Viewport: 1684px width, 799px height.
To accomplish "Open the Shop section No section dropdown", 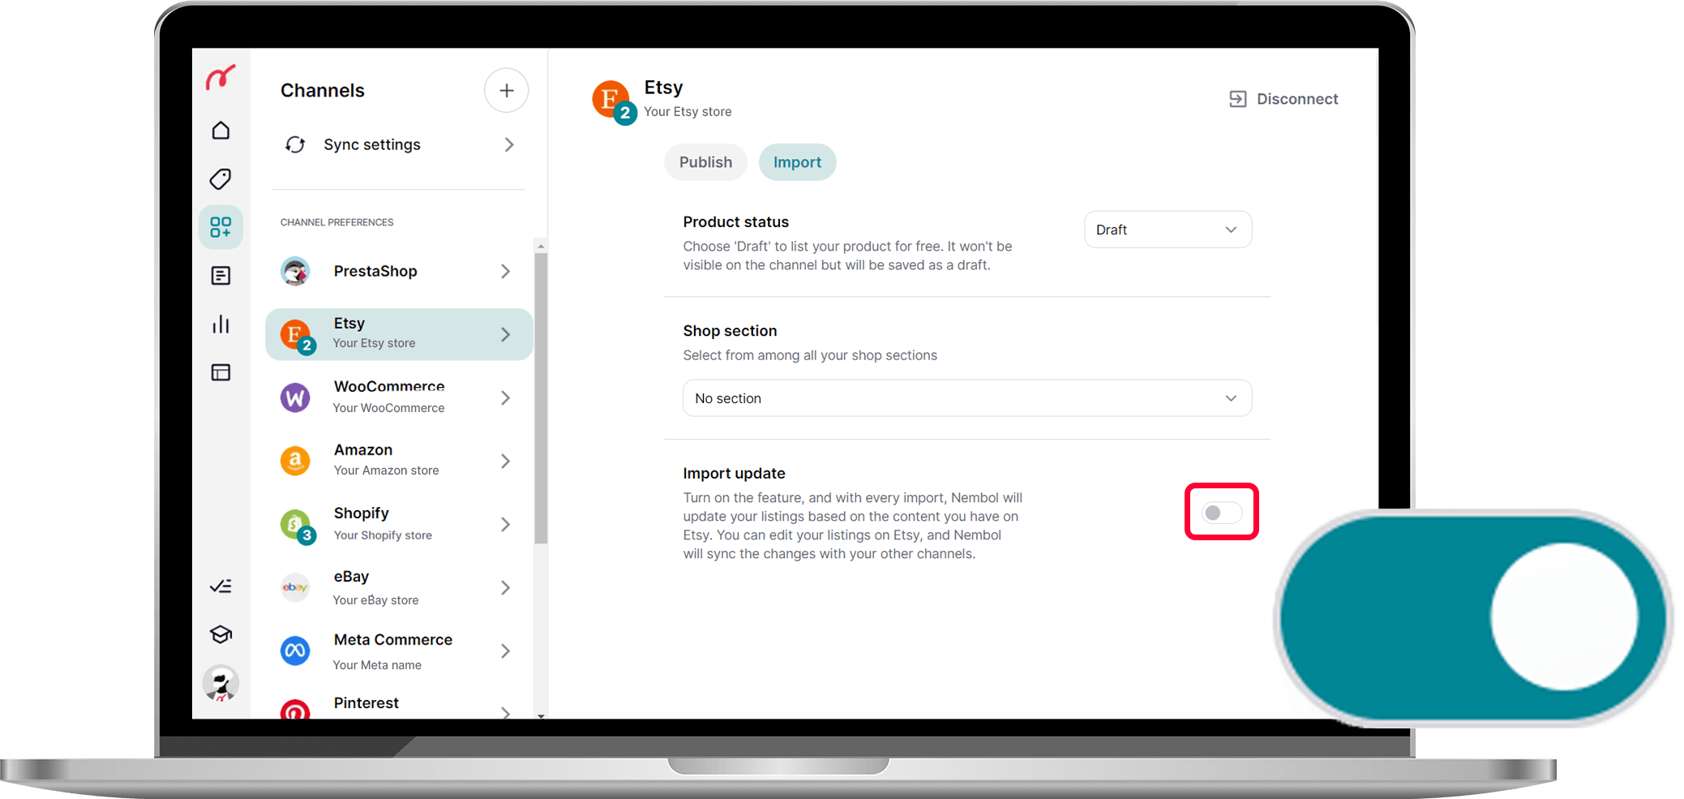I will coord(967,398).
